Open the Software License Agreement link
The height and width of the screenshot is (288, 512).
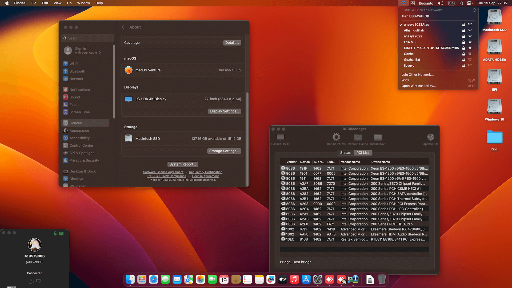(x=163, y=172)
